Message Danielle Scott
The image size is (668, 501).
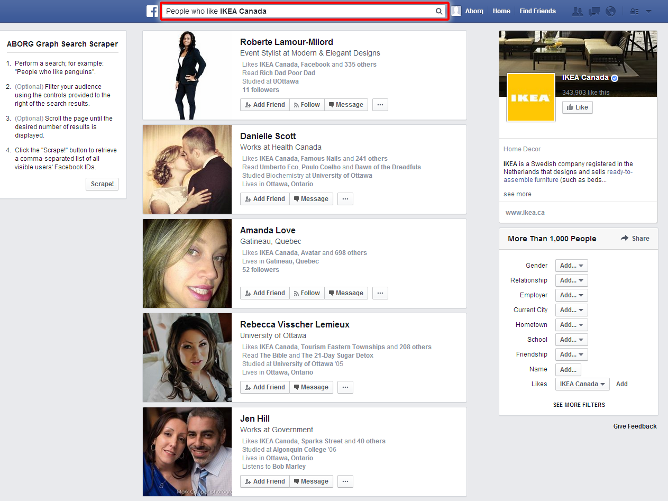coord(311,199)
